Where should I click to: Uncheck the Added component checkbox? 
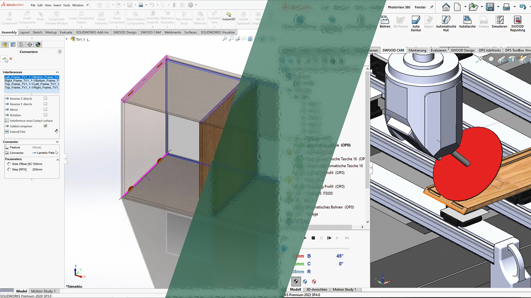click(45, 126)
